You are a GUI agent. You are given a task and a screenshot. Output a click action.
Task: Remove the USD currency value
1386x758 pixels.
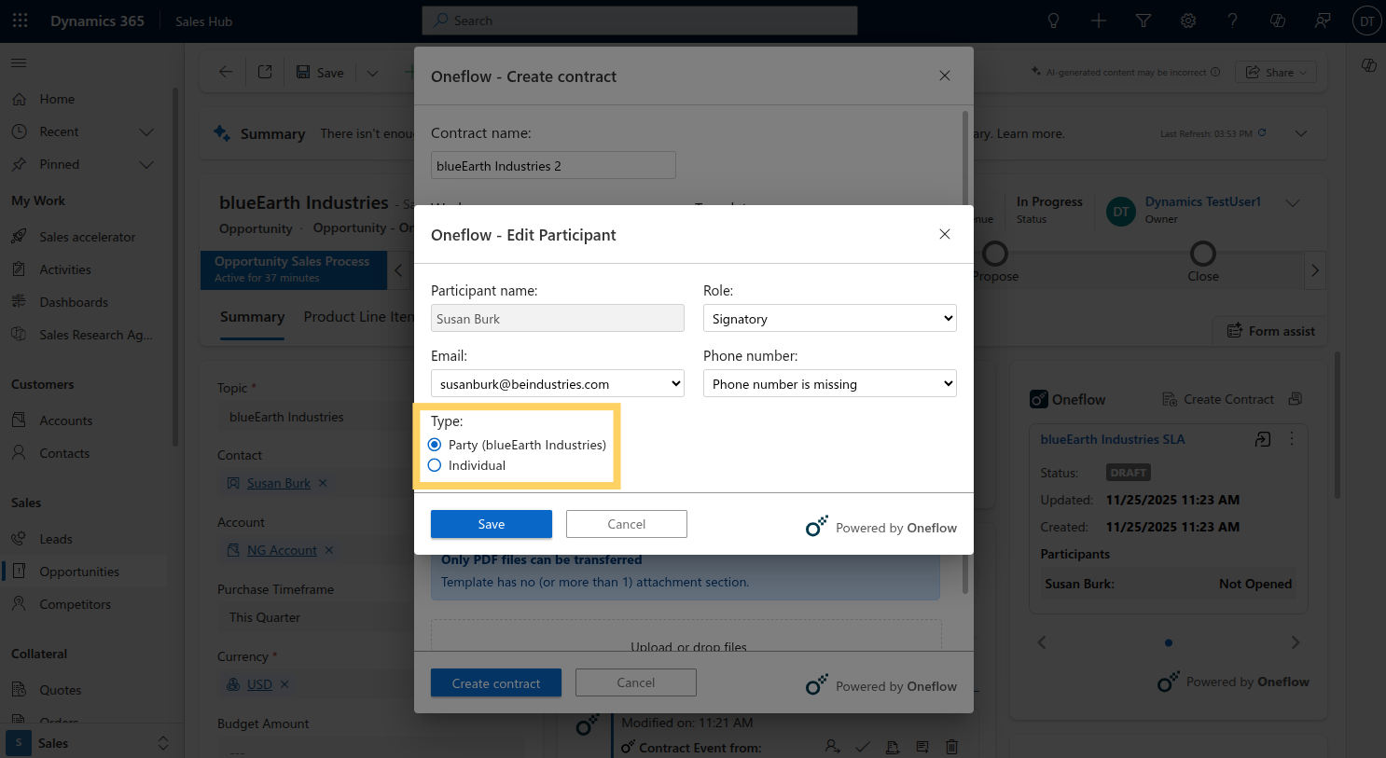click(x=284, y=684)
